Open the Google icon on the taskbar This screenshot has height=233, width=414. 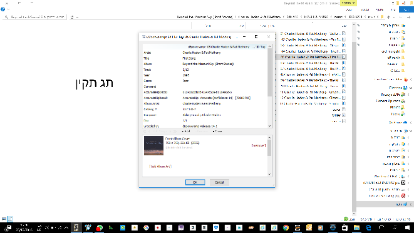pos(147,228)
